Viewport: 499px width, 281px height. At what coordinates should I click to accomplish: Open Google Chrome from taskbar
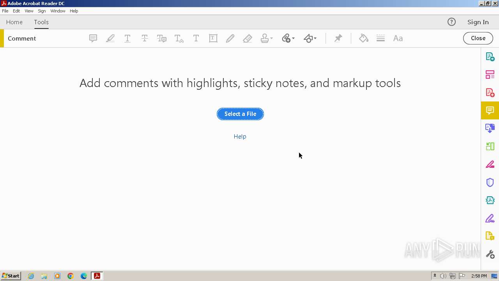point(71,276)
